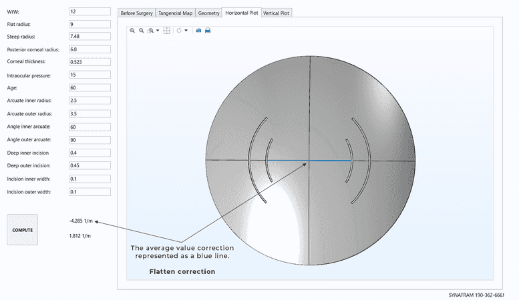Click the blue average correction line
Viewport: 519px width, 300px height.
coord(309,161)
